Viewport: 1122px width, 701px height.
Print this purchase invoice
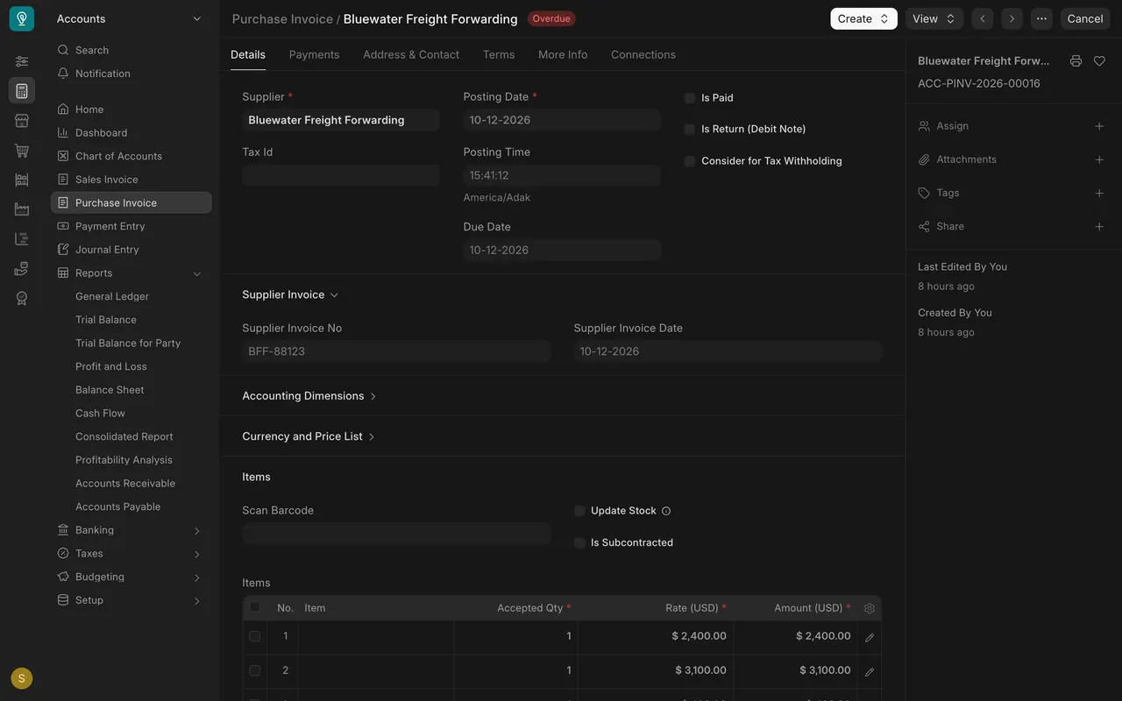(x=1076, y=61)
